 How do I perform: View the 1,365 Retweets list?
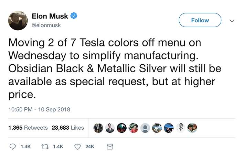pyautogui.click(x=28, y=128)
